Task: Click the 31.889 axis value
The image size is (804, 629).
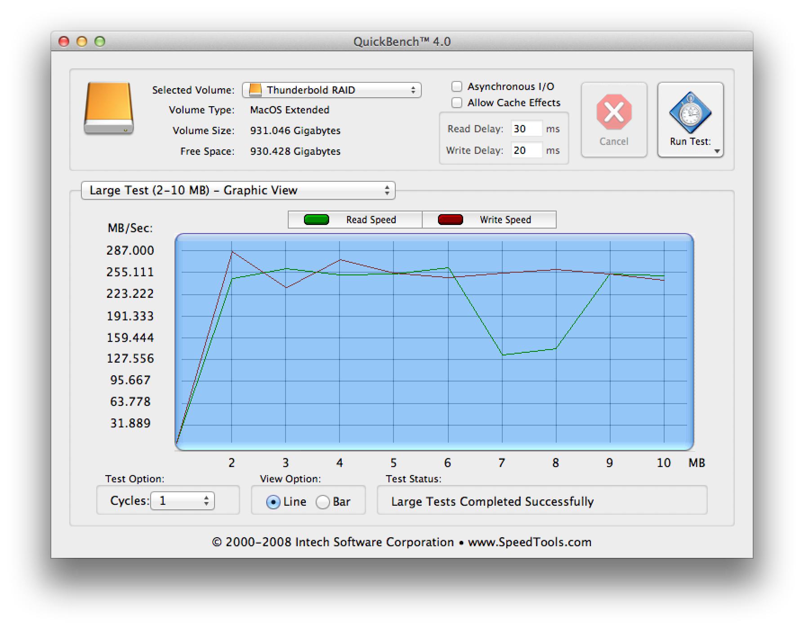Action: tap(130, 423)
